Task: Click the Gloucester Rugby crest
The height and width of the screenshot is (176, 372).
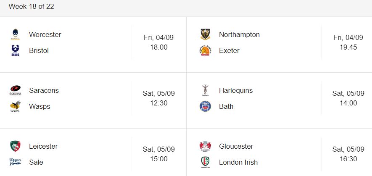Action: pyautogui.click(x=205, y=146)
